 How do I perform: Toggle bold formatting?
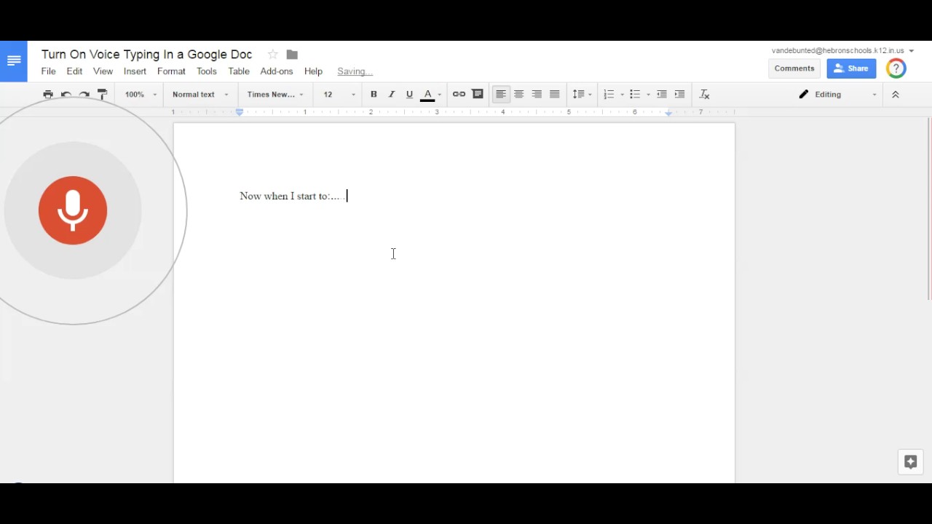click(374, 95)
